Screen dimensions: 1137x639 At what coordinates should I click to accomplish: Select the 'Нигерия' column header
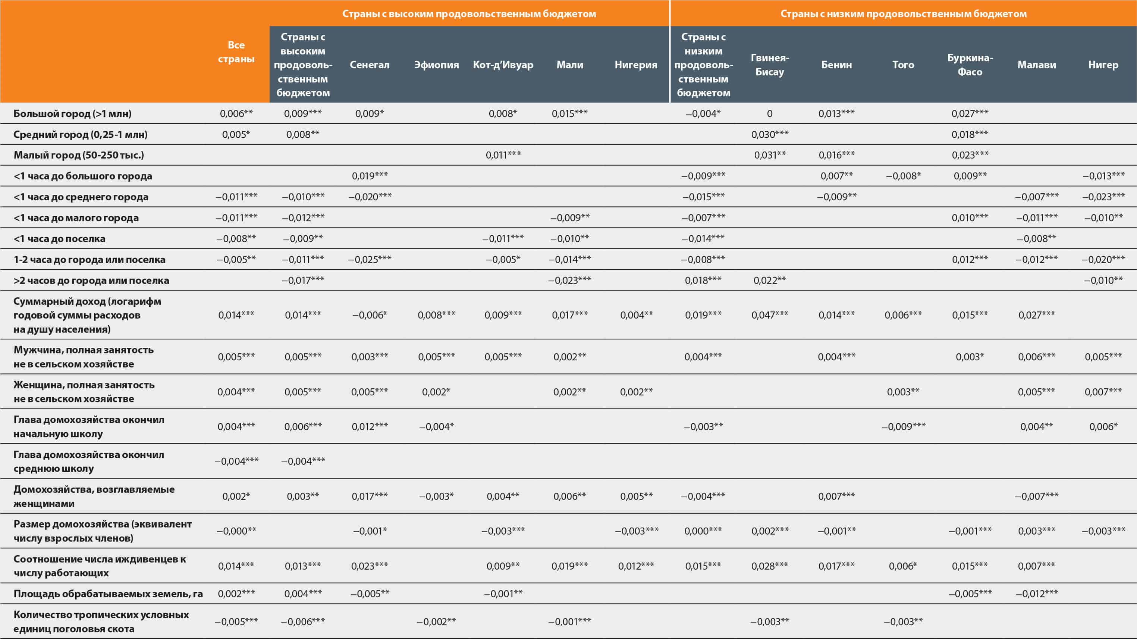[636, 65]
